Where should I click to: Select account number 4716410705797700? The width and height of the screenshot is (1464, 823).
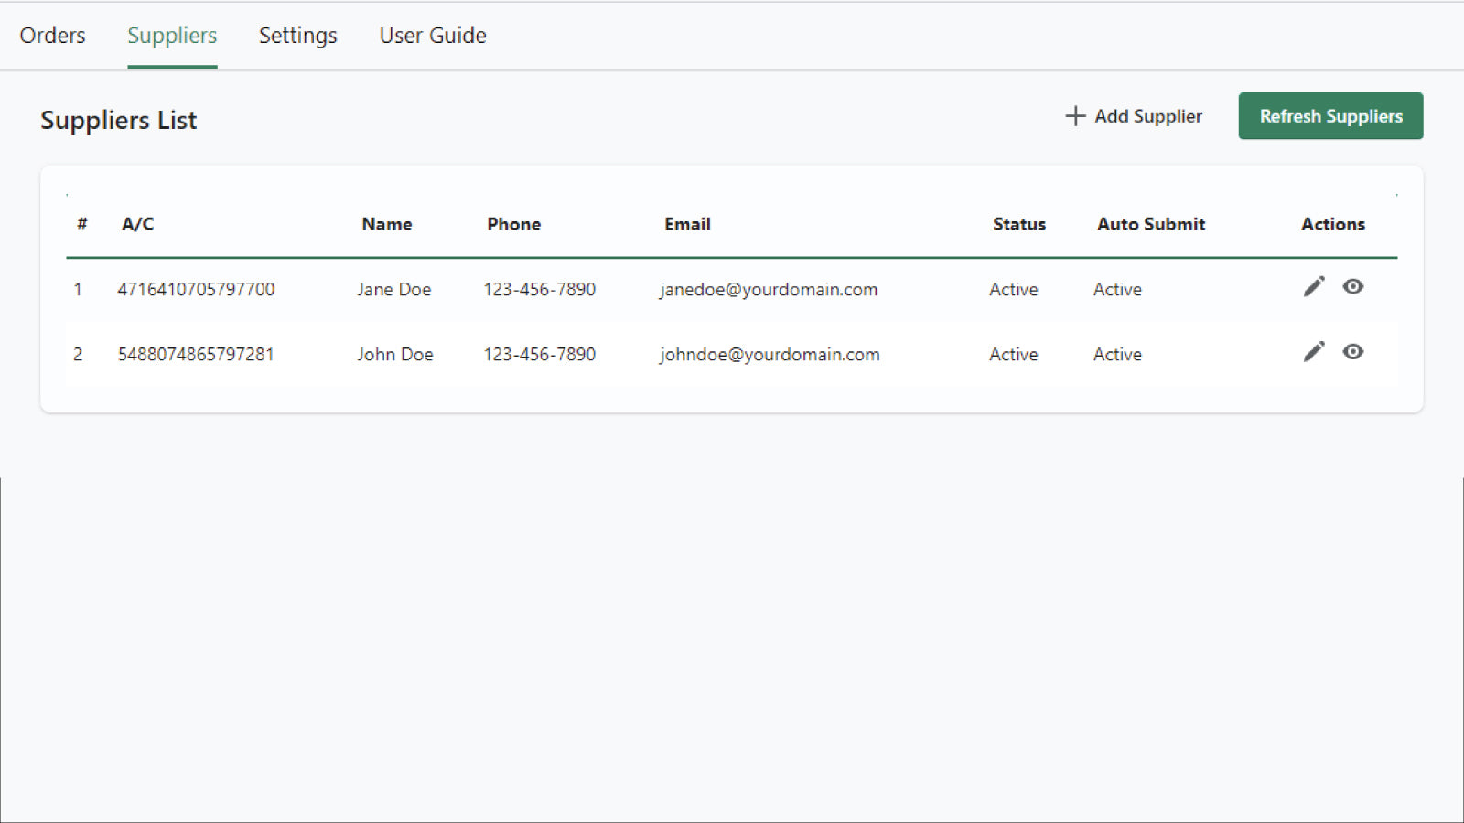click(196, 290)
